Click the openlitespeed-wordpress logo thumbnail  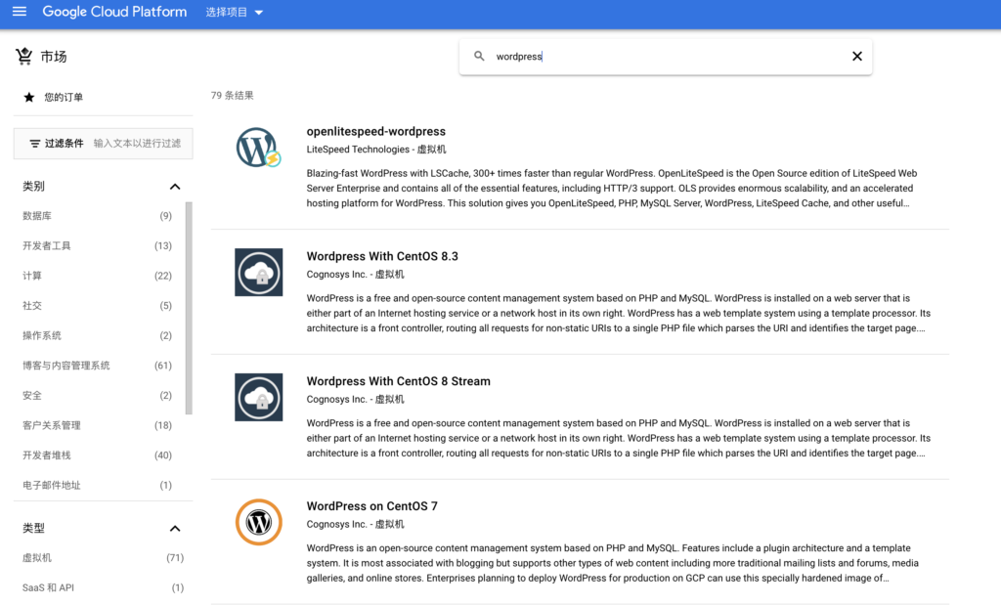pos(258,148)
